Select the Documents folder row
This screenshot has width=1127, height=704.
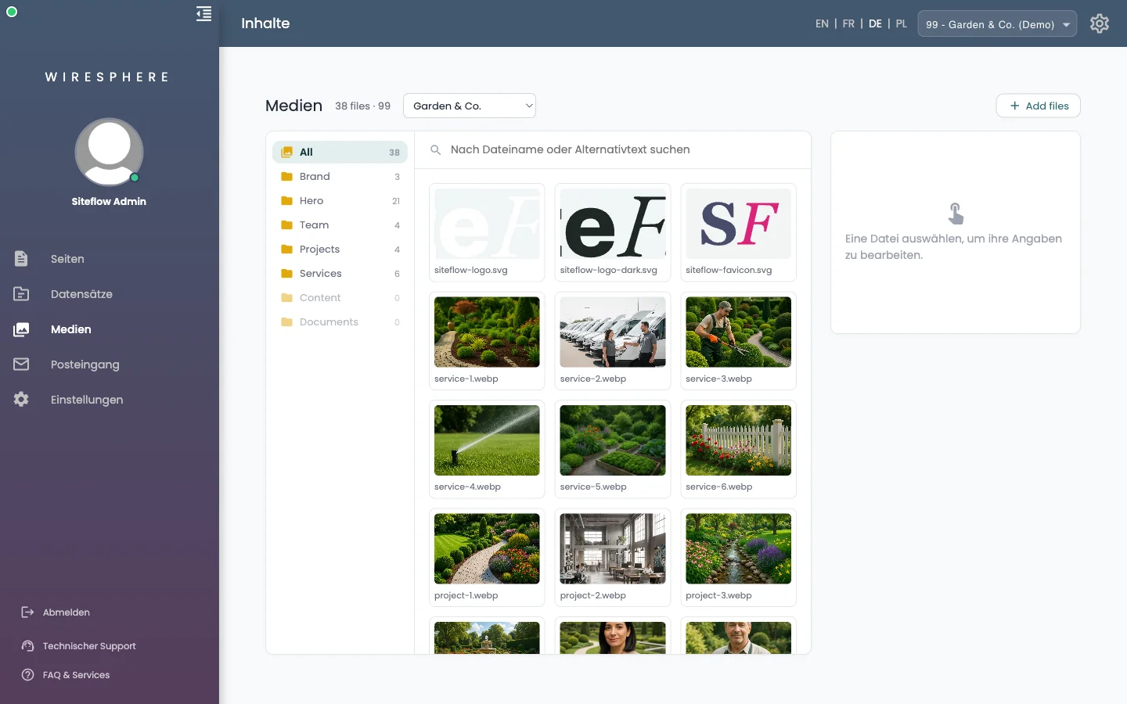pos(340,322)
